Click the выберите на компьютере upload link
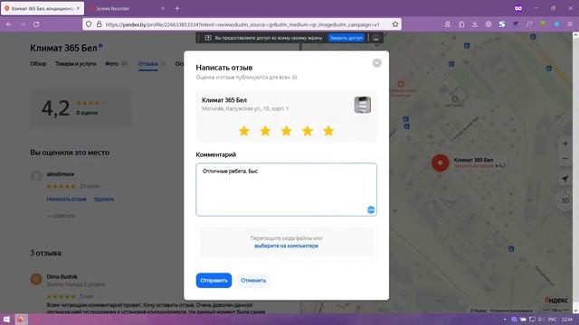This screenshot has height=325, width=579. [x=286, y=246]
